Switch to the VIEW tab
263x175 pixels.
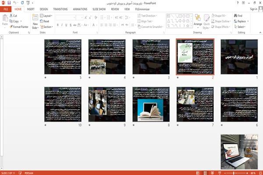tap(127, 9)
